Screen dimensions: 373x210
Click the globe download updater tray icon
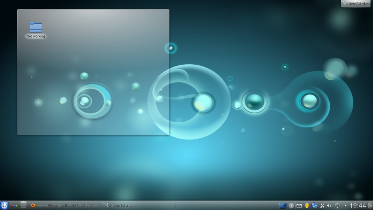point(315,206)
